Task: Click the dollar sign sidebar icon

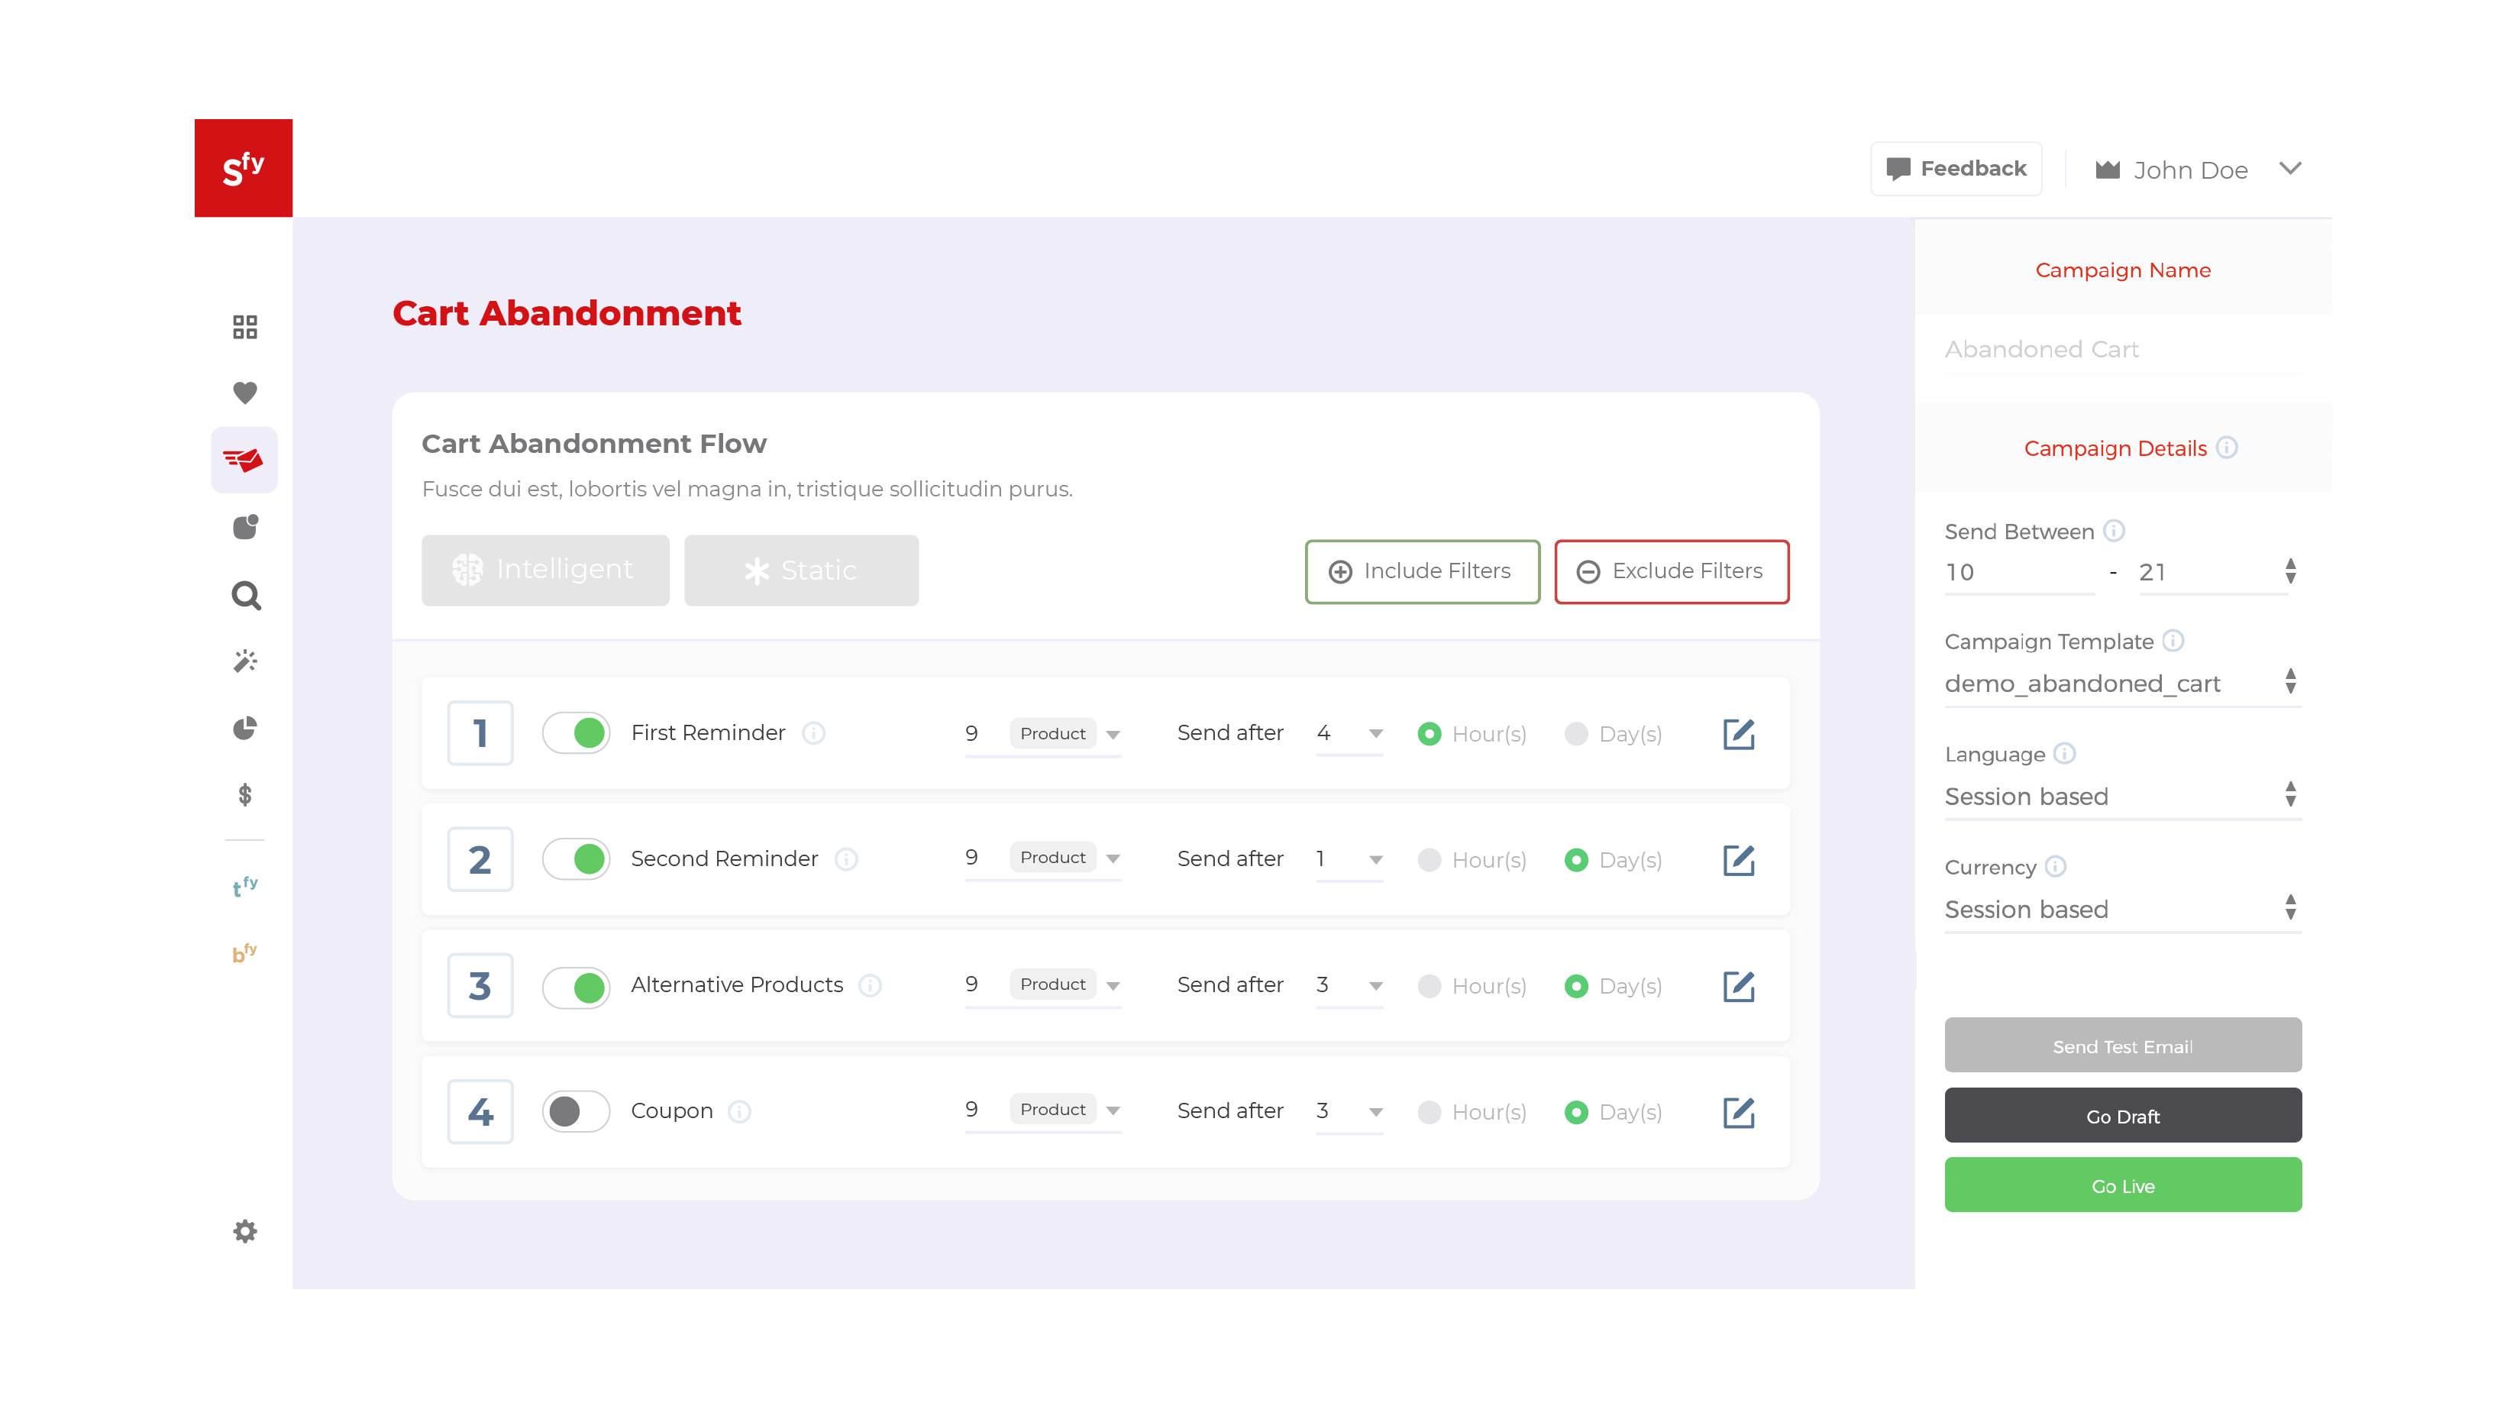Action: tap(244, 794)
